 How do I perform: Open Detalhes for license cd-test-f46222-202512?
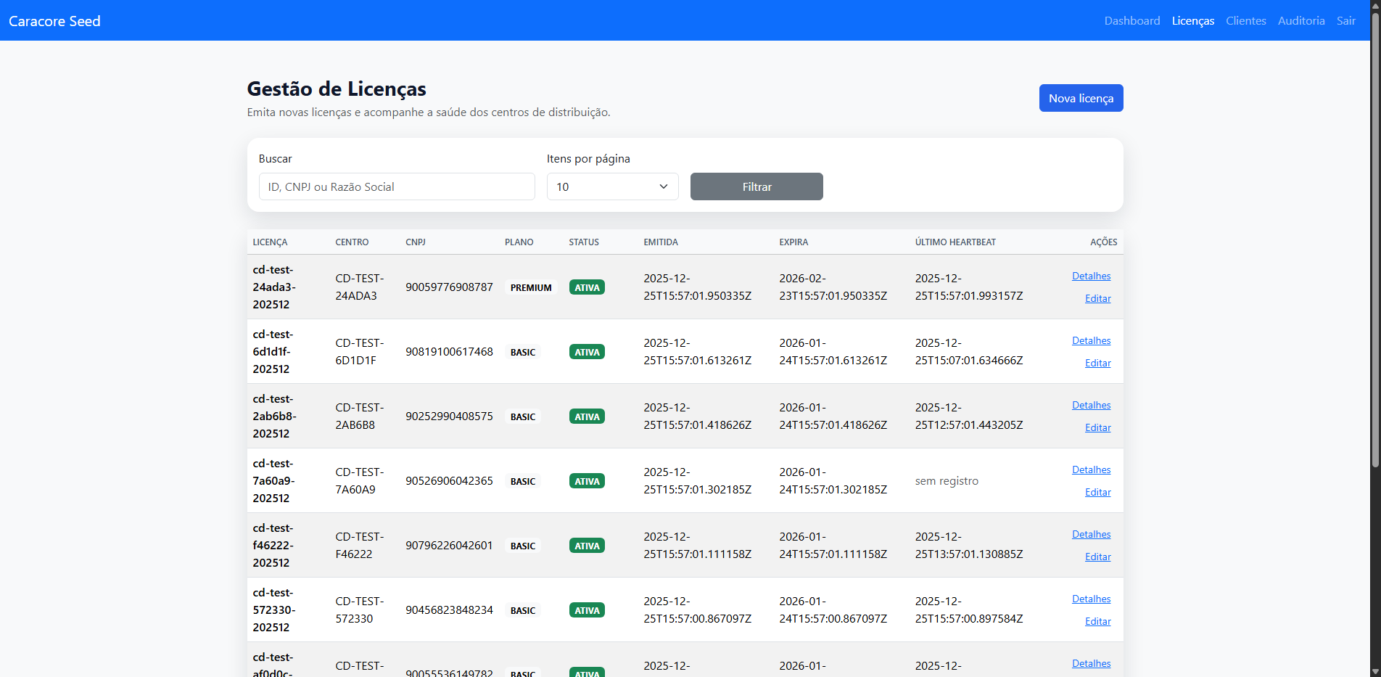coord(1091,534)
